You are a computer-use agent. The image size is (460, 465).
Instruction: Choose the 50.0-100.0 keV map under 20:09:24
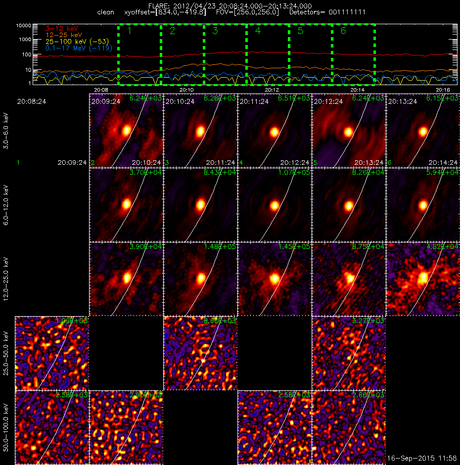[126, 427]
